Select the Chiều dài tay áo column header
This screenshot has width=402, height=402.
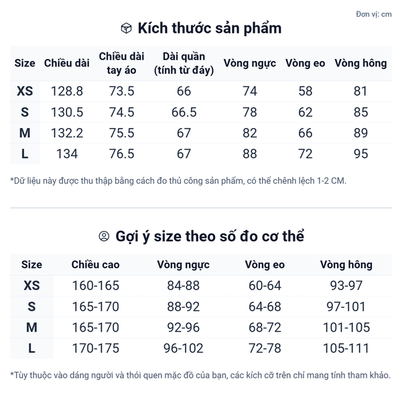click(122, 63)
